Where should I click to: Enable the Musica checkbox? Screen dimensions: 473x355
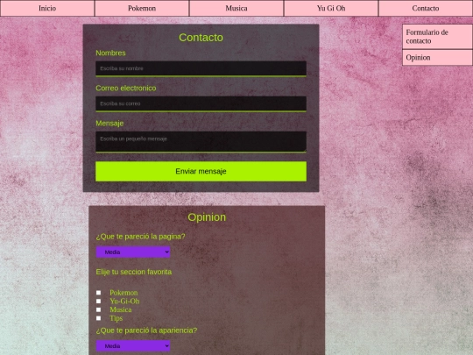click(99, 309)
